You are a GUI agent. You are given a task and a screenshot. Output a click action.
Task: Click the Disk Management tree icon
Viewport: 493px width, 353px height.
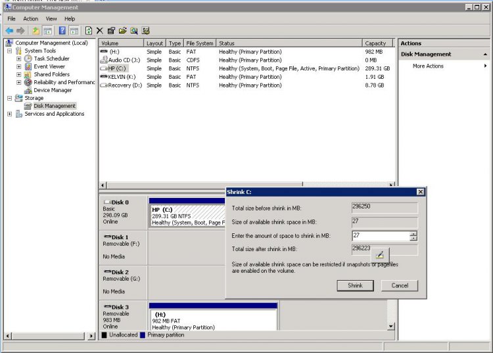pyautogui.click(x=28, y=106)
